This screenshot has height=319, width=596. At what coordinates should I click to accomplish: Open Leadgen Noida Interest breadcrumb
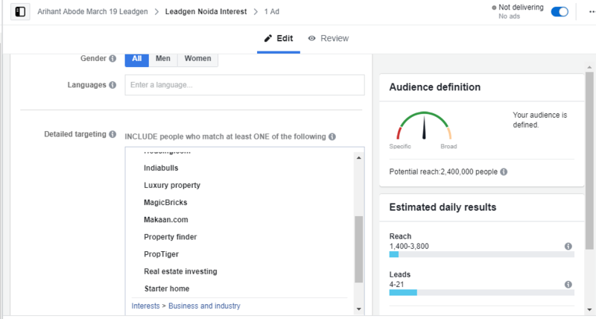click(x=206, y=12)
